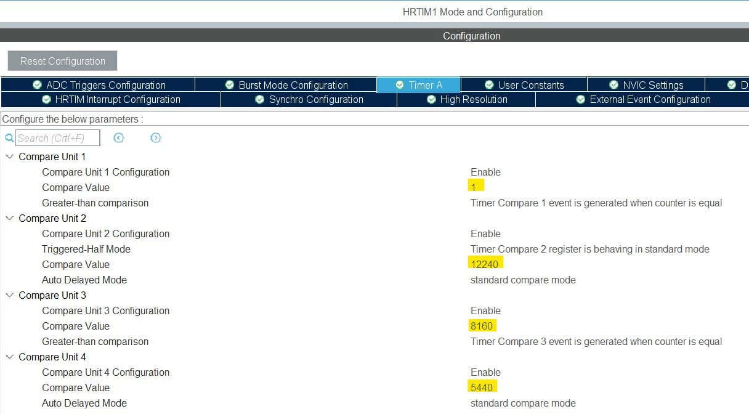Screen dimensions: 749x414
Task: Open External Event Configuration tab
Action: 642,99
